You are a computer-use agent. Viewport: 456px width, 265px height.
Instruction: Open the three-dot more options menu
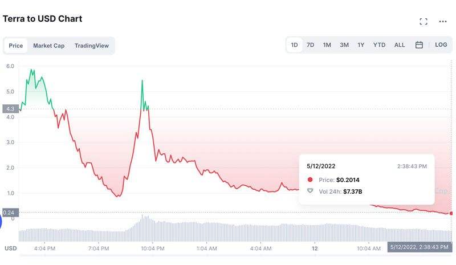(x=443, y=21)
